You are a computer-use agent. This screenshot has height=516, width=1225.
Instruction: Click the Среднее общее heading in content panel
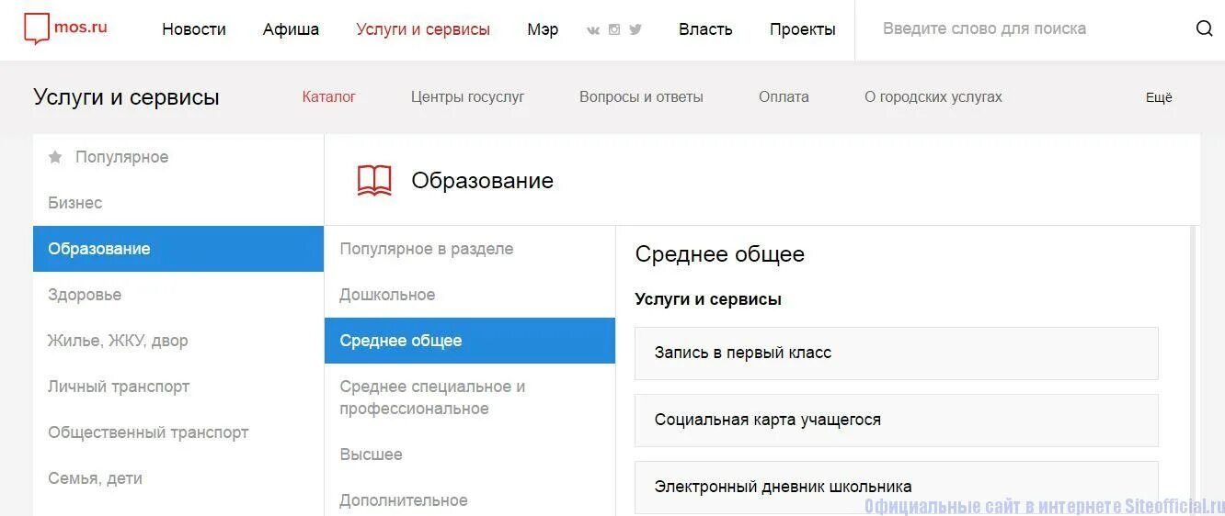(719, 254)
